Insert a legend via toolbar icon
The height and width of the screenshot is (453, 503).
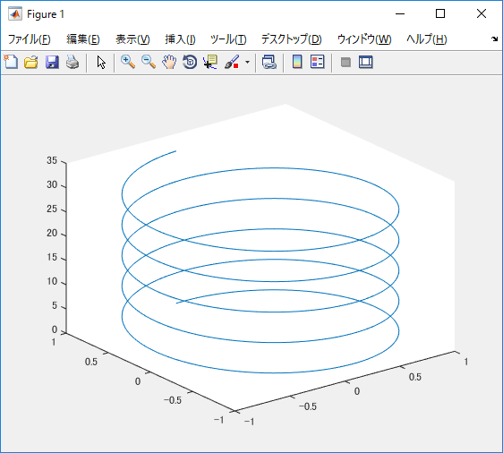[x=318, y=62]
